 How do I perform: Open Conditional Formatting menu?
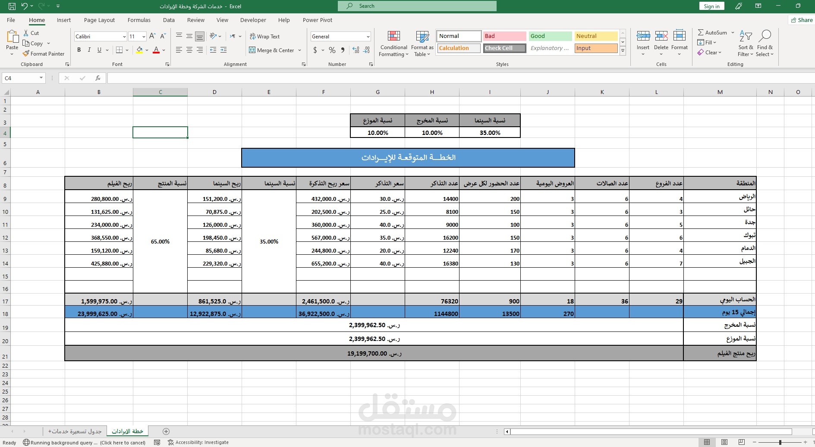393,44
